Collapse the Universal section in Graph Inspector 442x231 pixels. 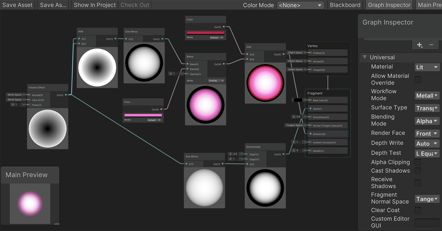tap(365, 57)
